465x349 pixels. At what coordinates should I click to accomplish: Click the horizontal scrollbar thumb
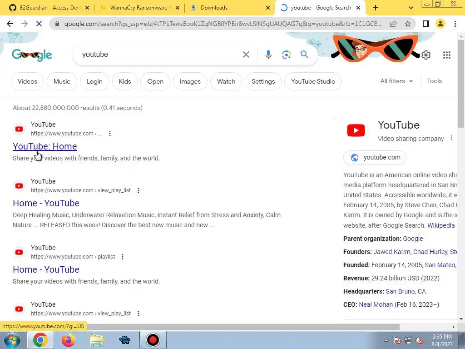(243, 327)
